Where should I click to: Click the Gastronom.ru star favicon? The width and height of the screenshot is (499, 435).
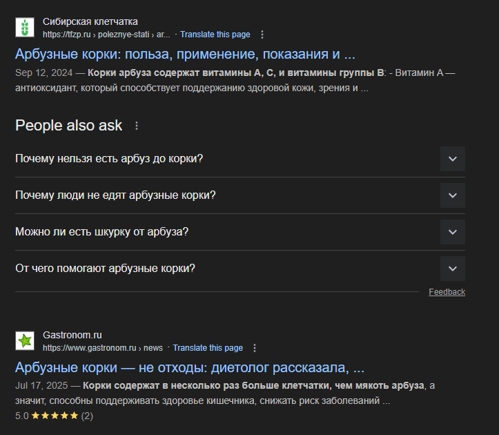[25, 340]
